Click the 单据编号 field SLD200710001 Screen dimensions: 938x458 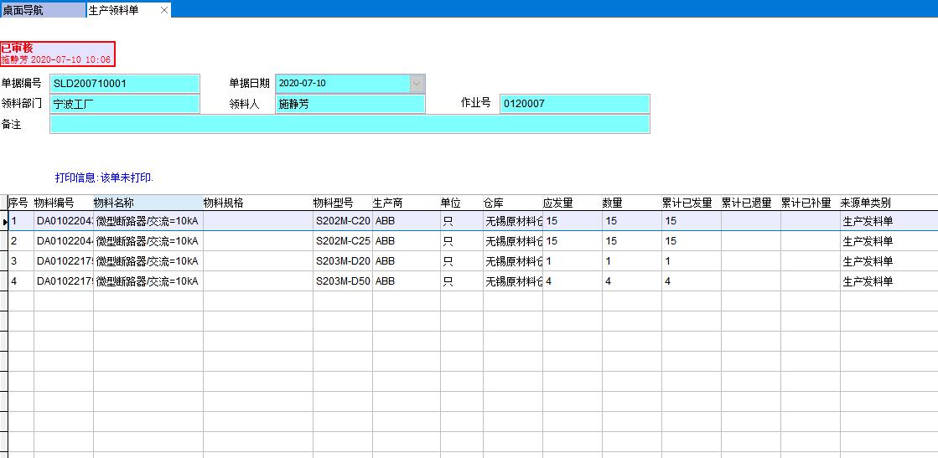125,84
